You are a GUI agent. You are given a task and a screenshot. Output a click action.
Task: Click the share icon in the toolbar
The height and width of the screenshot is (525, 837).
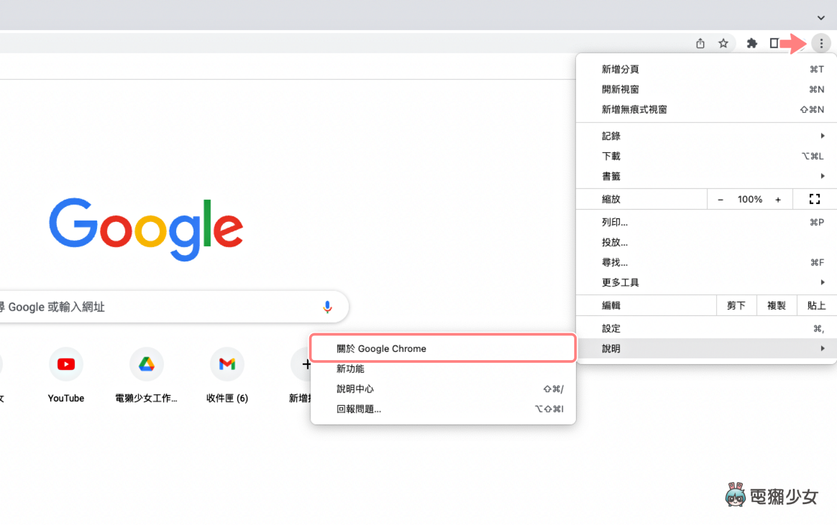point(700,43)
